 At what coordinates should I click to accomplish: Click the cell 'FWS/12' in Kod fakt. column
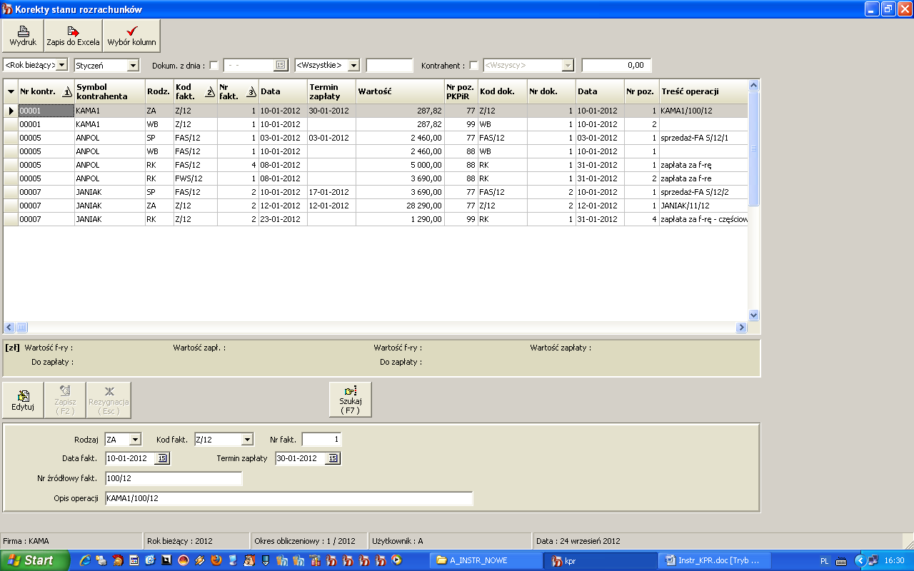tap(195, 178)
